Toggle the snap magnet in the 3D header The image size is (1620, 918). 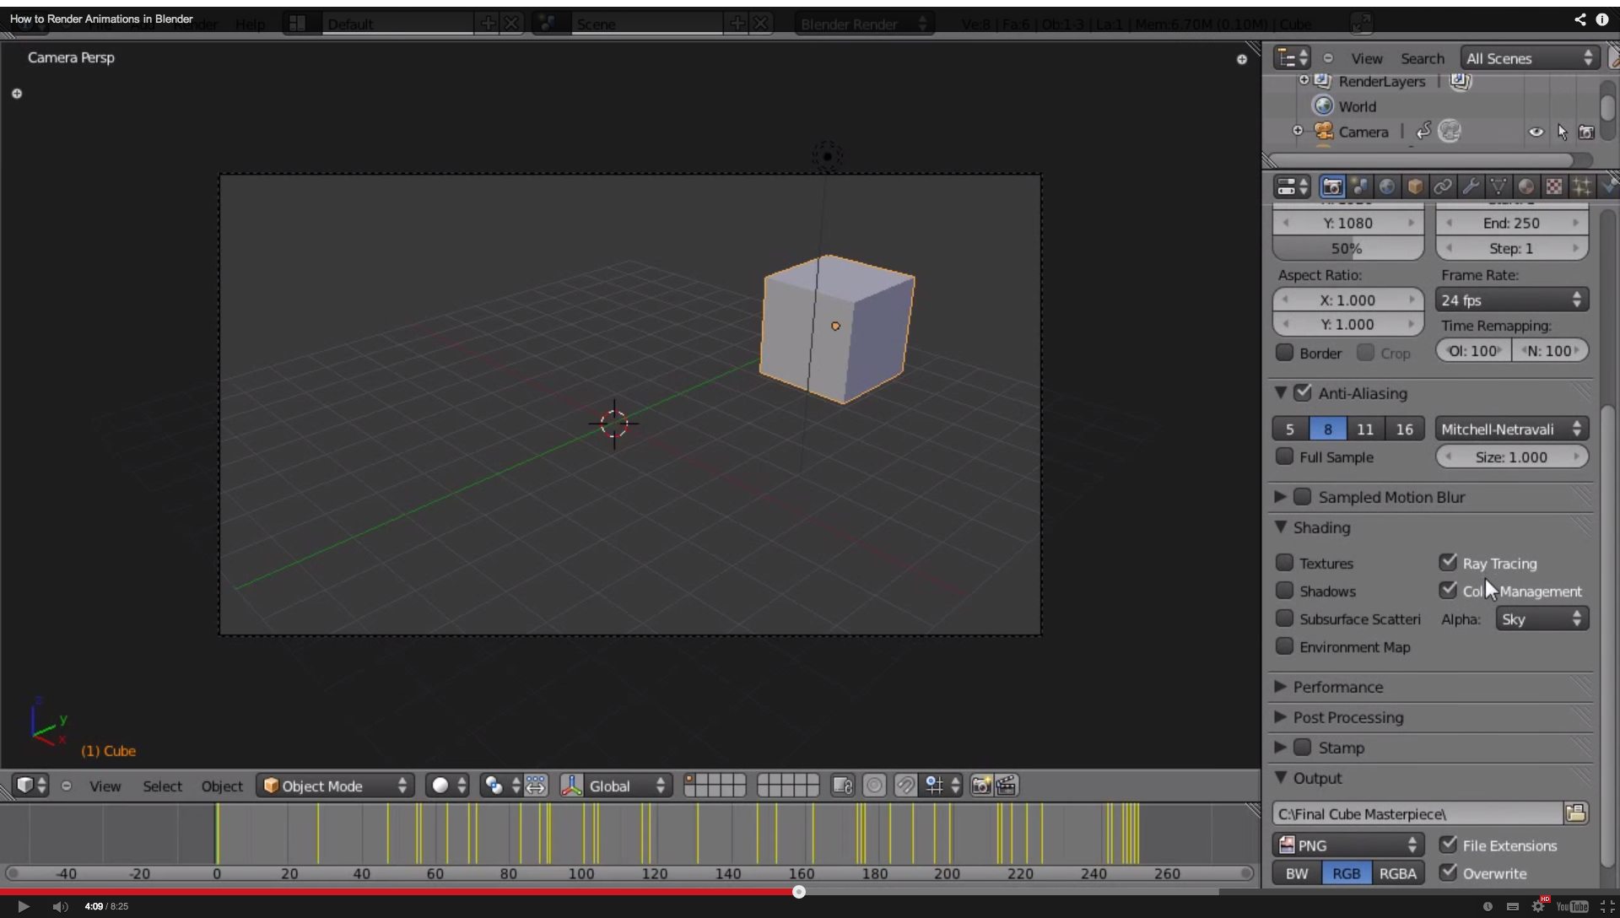click(x=905, y=785)
